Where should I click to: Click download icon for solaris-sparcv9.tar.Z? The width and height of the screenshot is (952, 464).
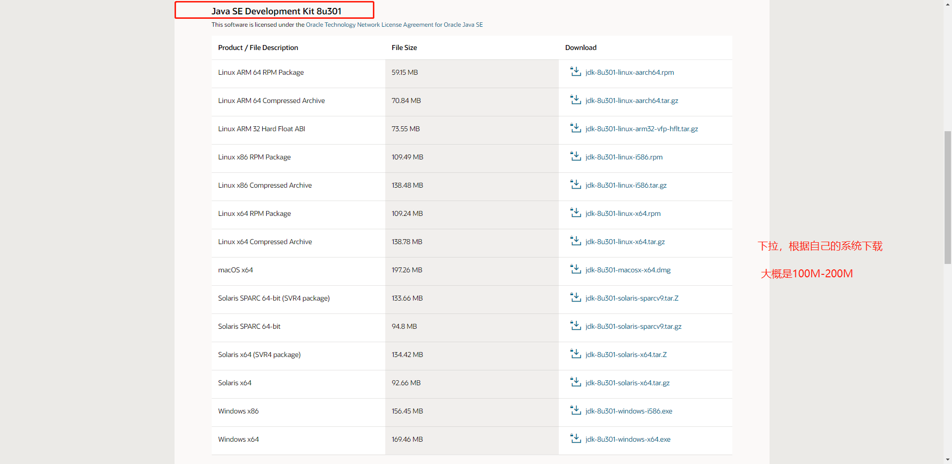tap(576, 298)
